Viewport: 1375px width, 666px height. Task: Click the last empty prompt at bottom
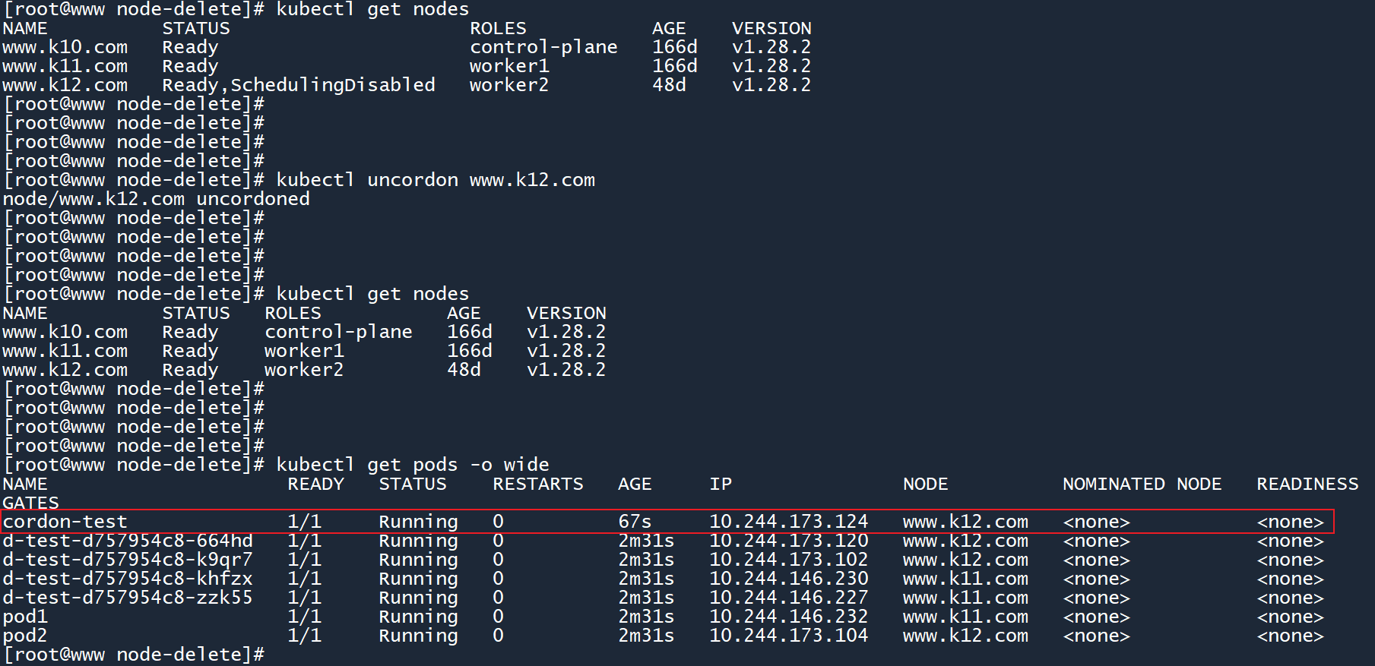pos(135,655)
